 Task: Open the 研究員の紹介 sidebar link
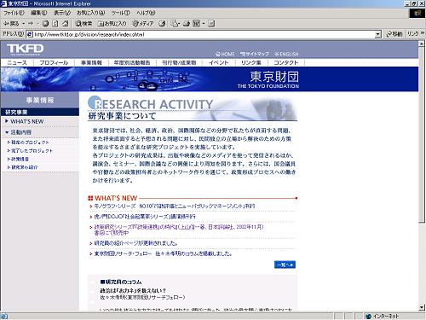coord(24,167)
